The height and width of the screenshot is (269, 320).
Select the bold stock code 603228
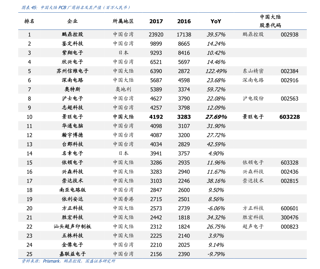tap(289, 117)
